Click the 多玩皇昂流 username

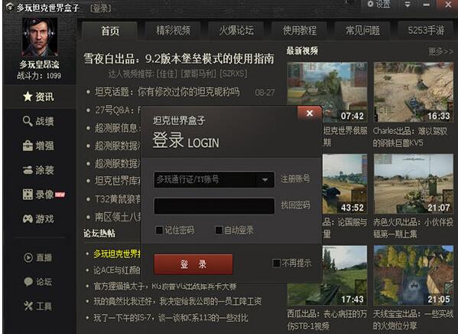40,64
